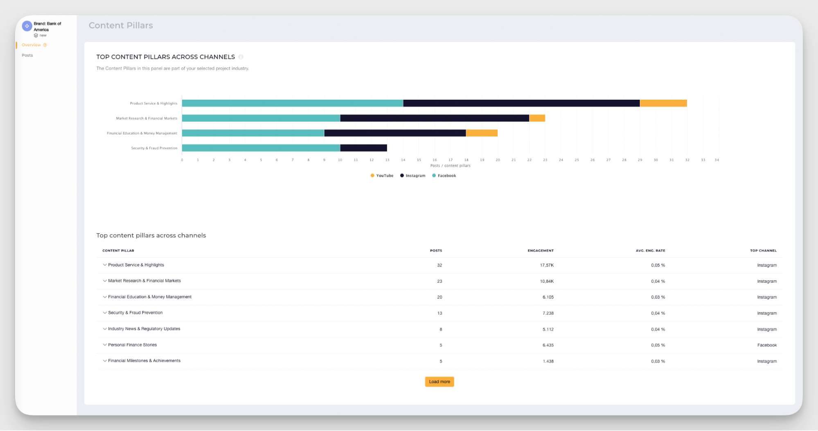Select the Facebook legend dot in the chart legend
The height and width of the screenshot is (431, 818).
click(434, 176)
